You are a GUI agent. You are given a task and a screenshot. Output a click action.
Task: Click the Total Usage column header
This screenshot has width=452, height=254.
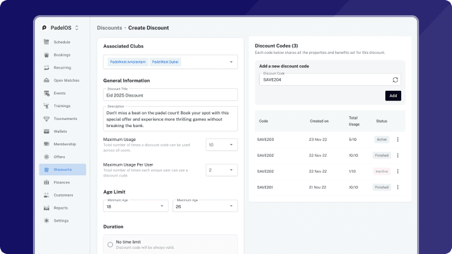(354, 121)
